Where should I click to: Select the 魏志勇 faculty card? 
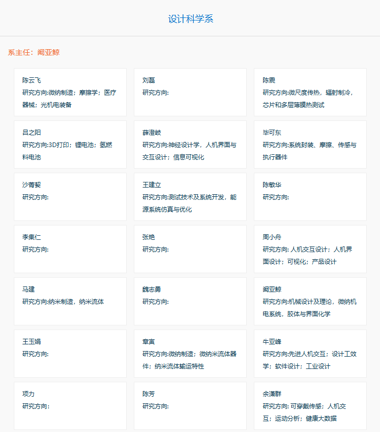click(190, 301)
